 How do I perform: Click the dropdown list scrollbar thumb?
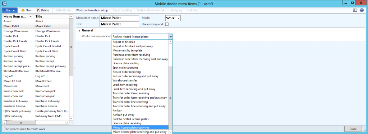point(171,98)
